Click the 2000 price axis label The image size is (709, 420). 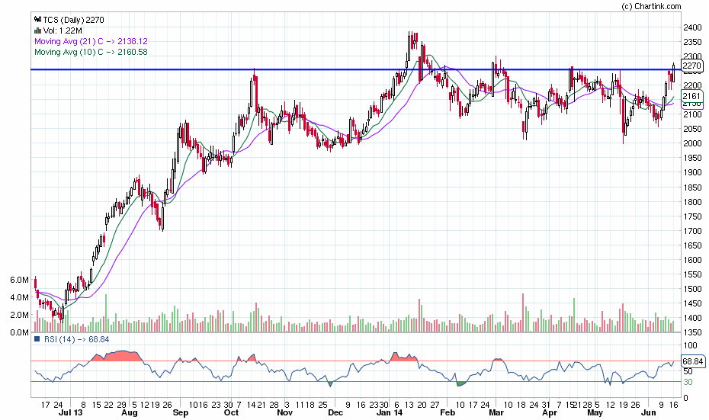click(x=693, y=143)
